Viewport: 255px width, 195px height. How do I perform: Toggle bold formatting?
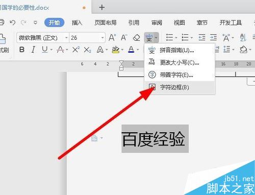tap(22, 50)
